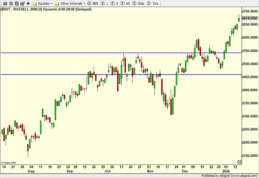259x178 pixels.
Task: Click the properties window icon before the plus
Action: point(22,3)
